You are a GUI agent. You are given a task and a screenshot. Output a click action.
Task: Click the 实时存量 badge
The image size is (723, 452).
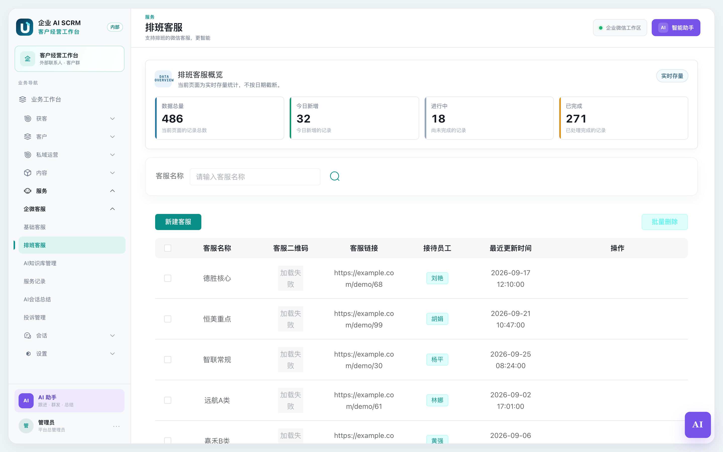pos(672,76)
